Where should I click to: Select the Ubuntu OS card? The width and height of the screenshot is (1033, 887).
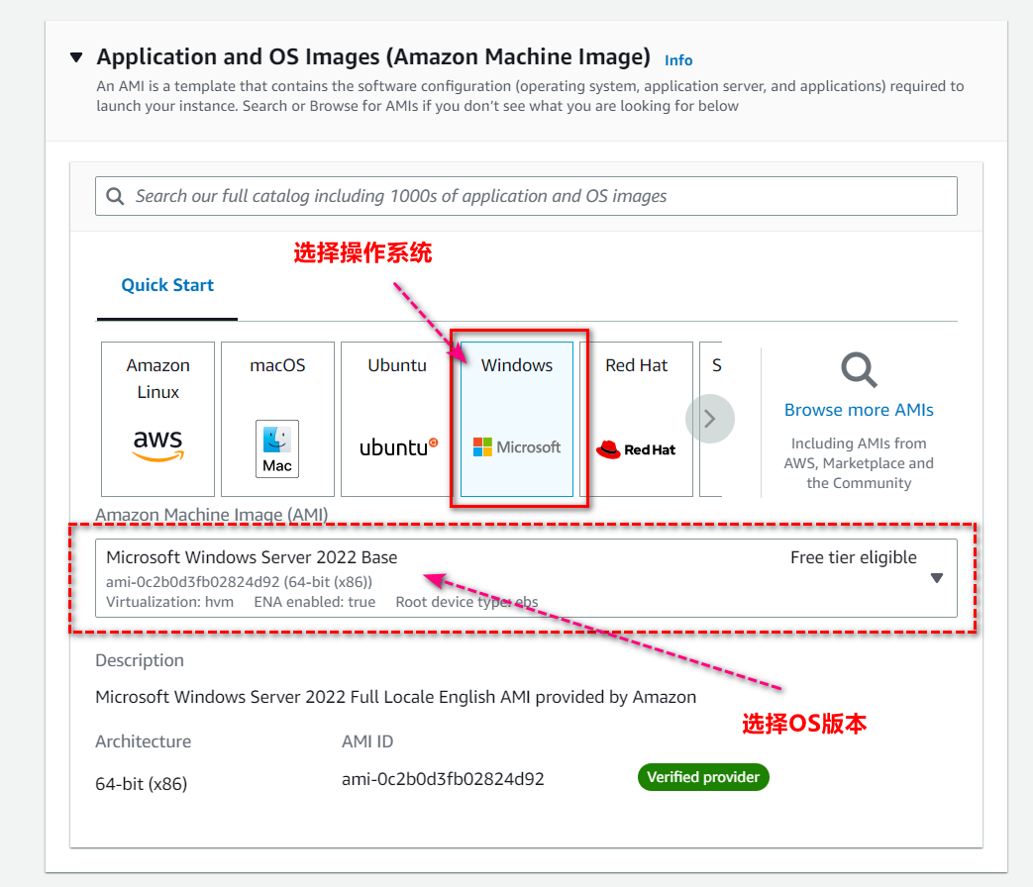[x=396, y=419]
